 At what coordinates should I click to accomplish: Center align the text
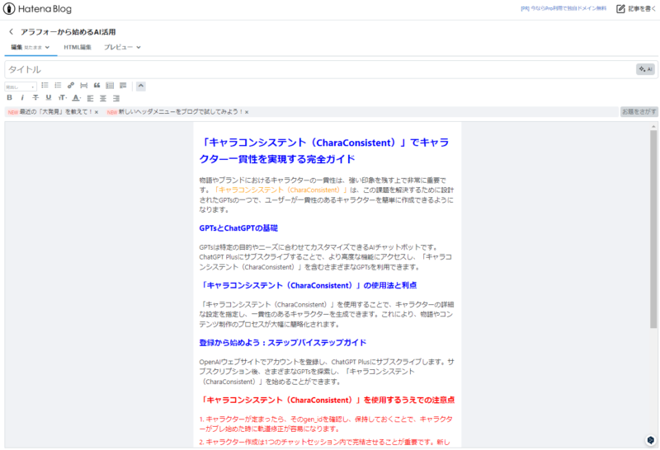103,98
